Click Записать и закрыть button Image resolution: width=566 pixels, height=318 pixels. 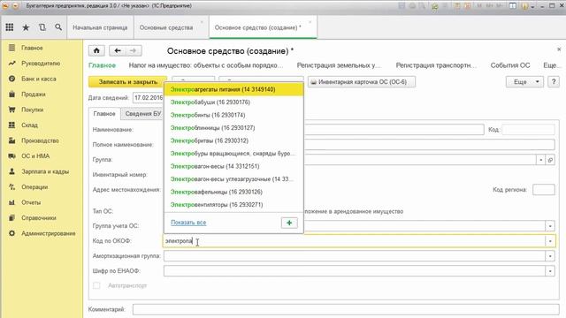click(127, 82)
